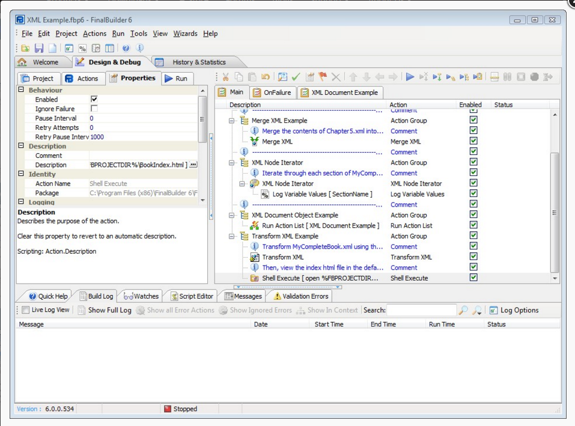The height and width of the screenshot is (426, 575).
Task: Disable the Merge XML action checkbox
Action: [x=473, y=141]
